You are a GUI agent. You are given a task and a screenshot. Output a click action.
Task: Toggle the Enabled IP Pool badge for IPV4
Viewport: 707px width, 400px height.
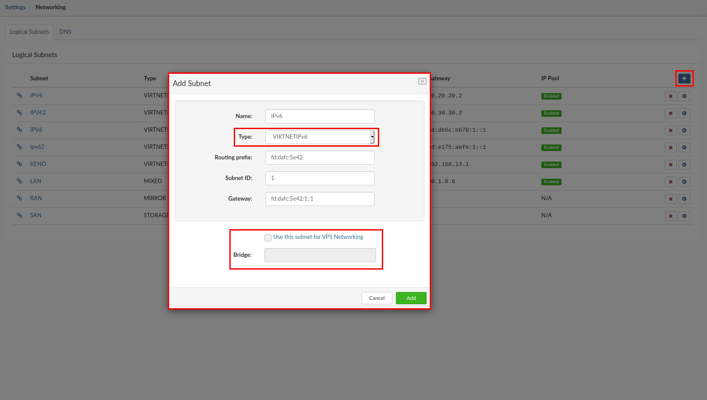click(551, 96)
